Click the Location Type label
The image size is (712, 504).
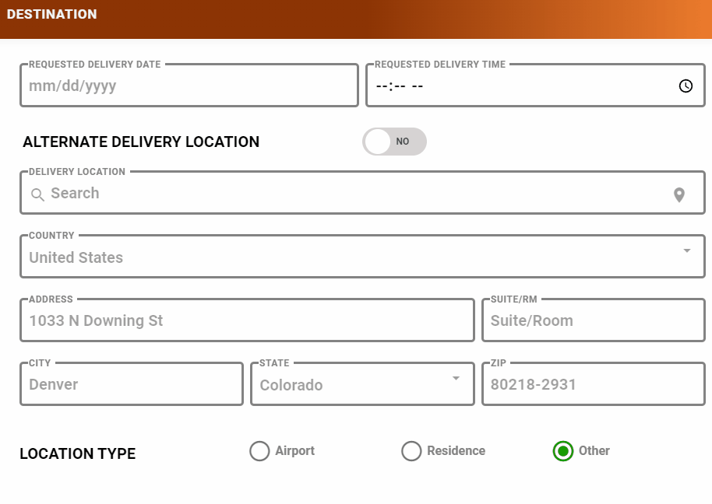pyautogui.click(x=77, y=453)
